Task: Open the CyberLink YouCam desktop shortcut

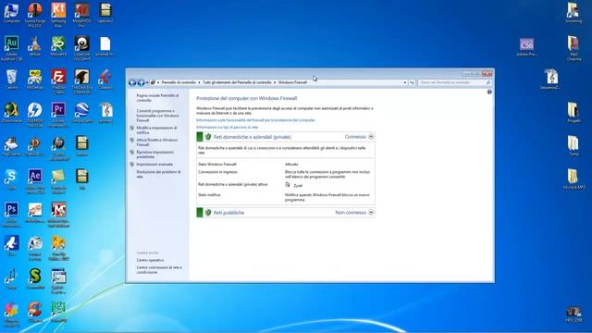Action: 81,48
